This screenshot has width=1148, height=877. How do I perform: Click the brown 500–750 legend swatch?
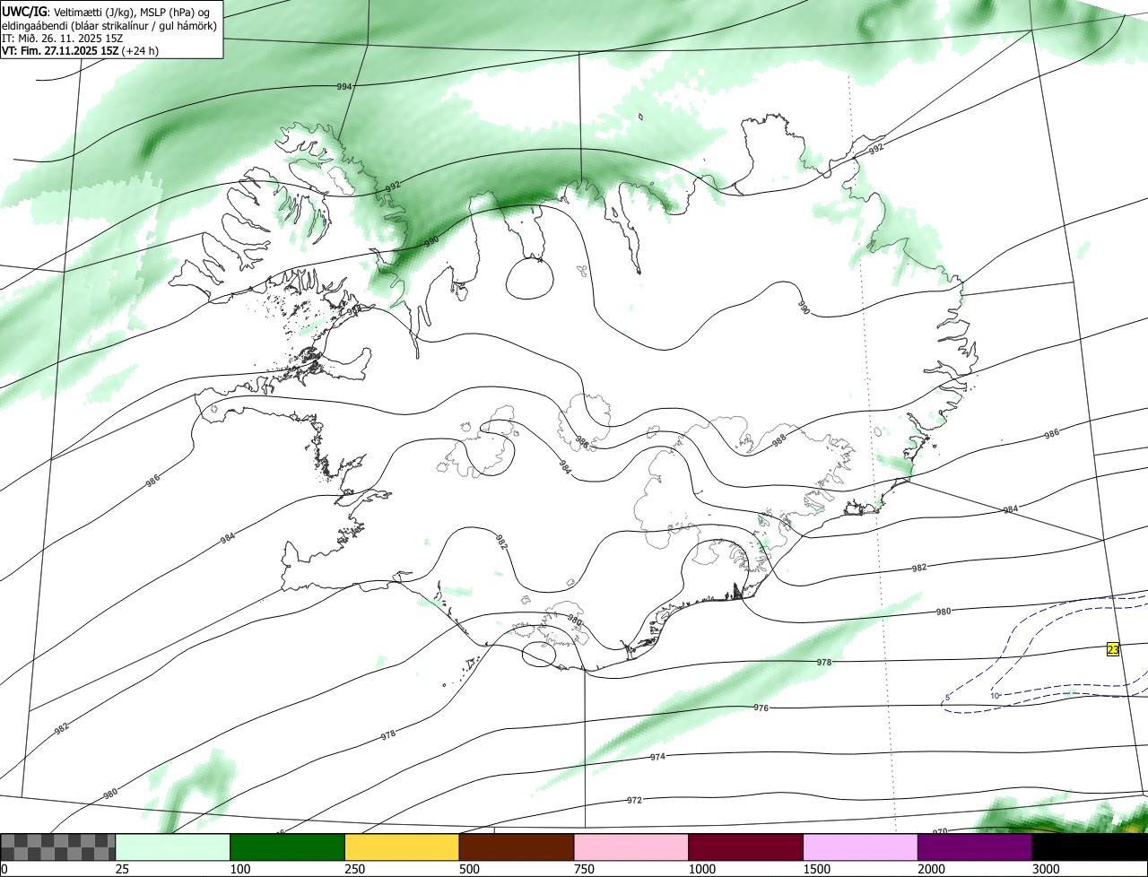517,847
